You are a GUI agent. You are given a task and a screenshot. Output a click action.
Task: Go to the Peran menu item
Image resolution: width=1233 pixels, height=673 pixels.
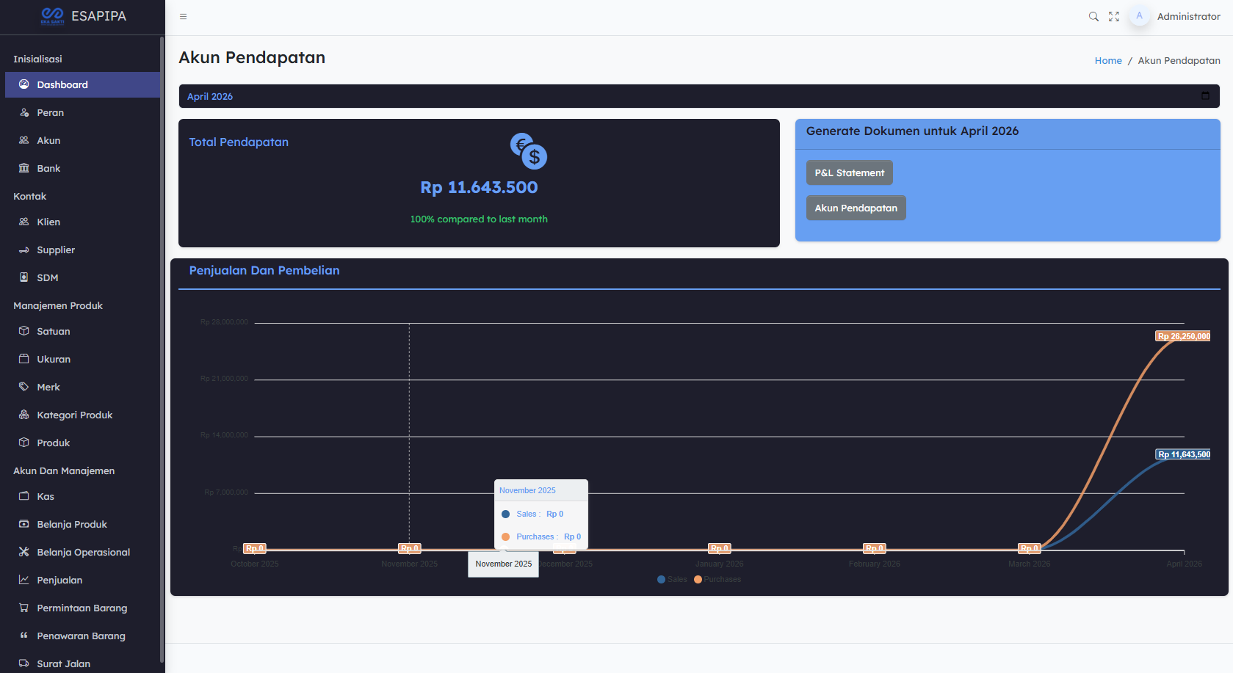click(82, 112)
